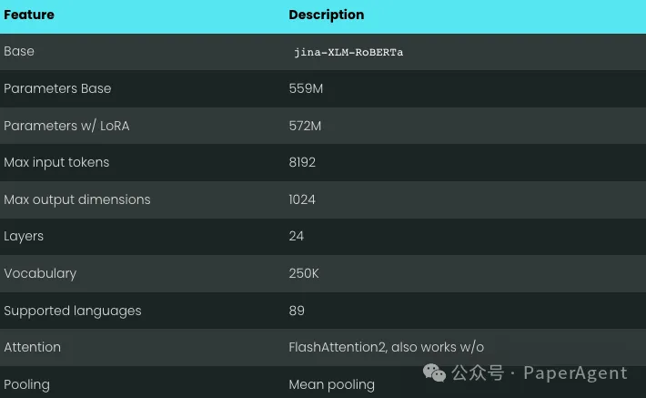Select the Max output dimensions label
646x398 pixels.
(77, 199)
